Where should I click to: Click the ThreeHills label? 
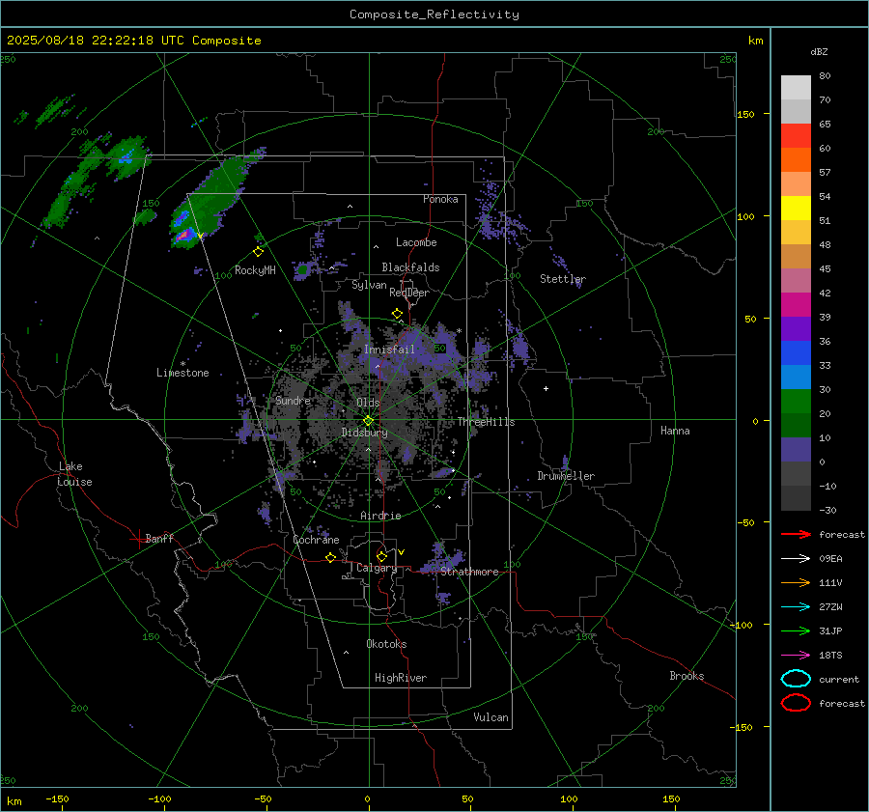486,422
